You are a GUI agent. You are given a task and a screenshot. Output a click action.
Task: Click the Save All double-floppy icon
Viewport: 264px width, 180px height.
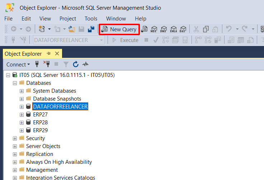point(91,29)
